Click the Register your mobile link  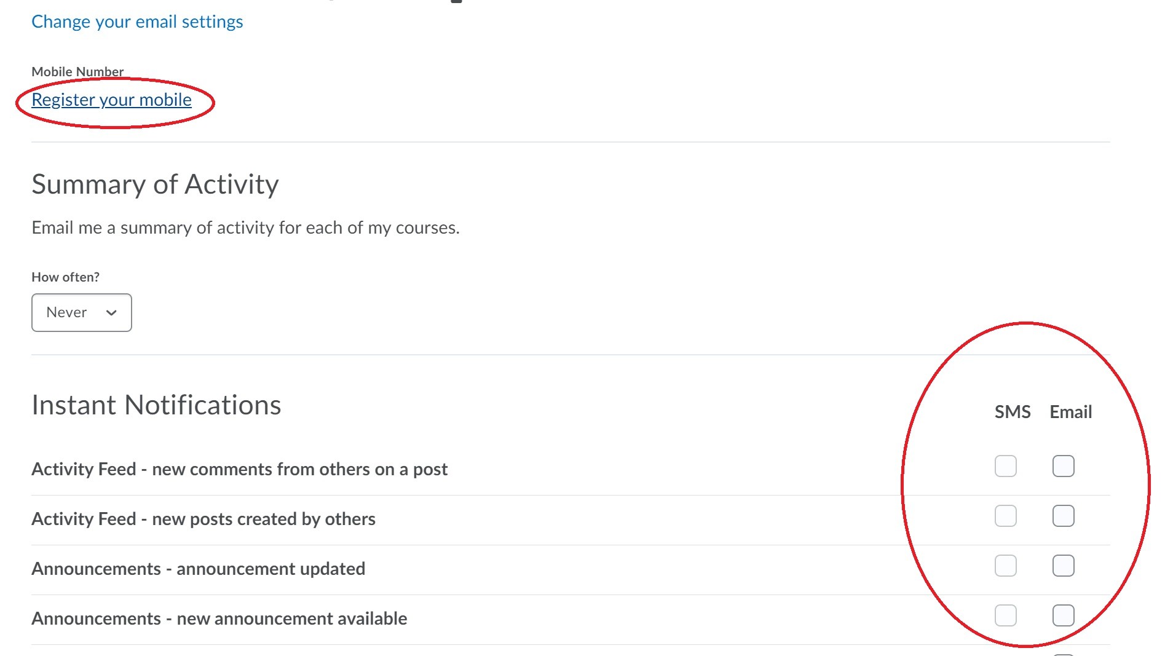(111, 100)
